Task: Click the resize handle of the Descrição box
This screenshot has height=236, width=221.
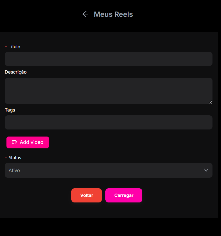Action: 211,102
